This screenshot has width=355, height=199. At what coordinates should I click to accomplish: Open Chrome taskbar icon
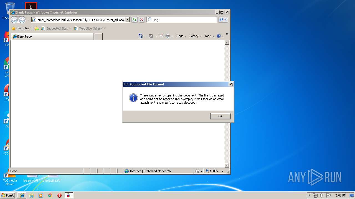50,195
